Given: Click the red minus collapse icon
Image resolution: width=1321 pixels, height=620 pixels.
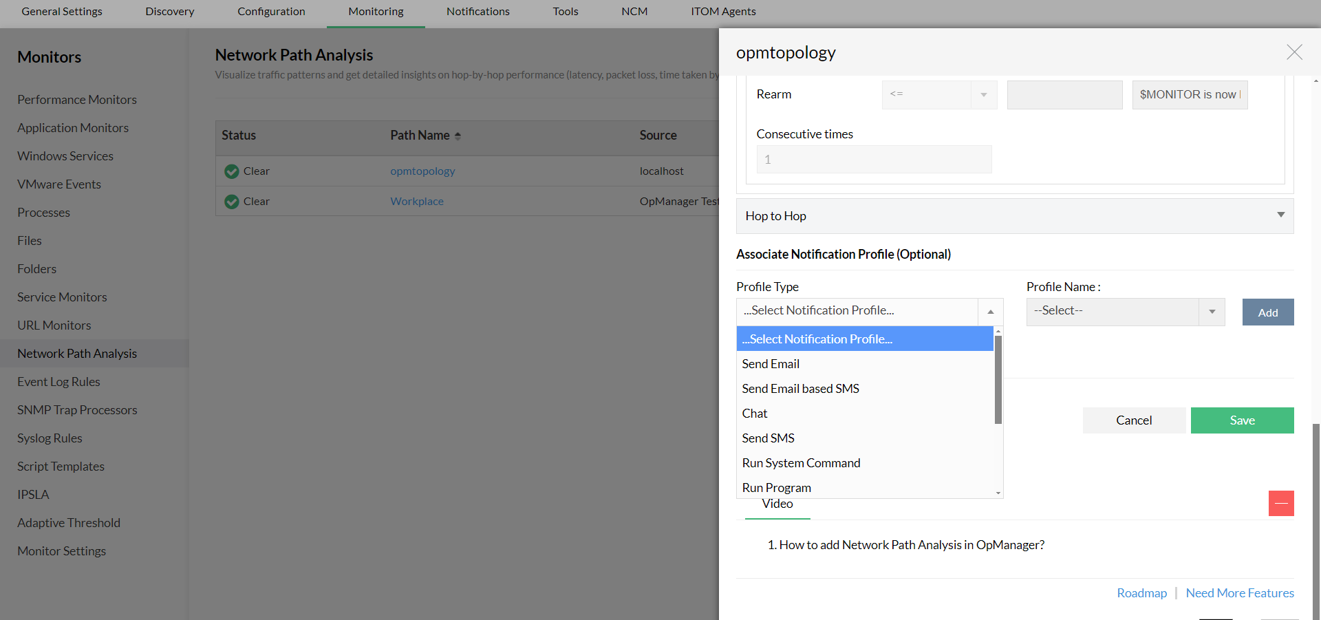Looking at the screenshot, I should tap(1281, 503).
